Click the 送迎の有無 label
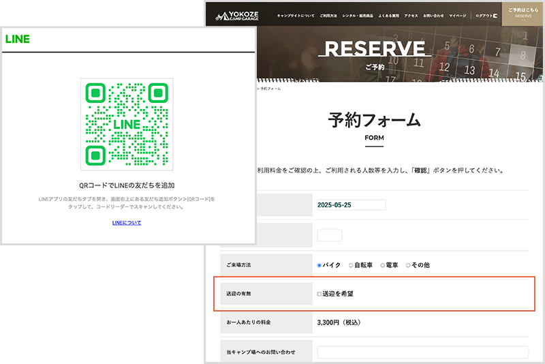The height and width of the screenshot is (364, 545). [x=238, y=294]
